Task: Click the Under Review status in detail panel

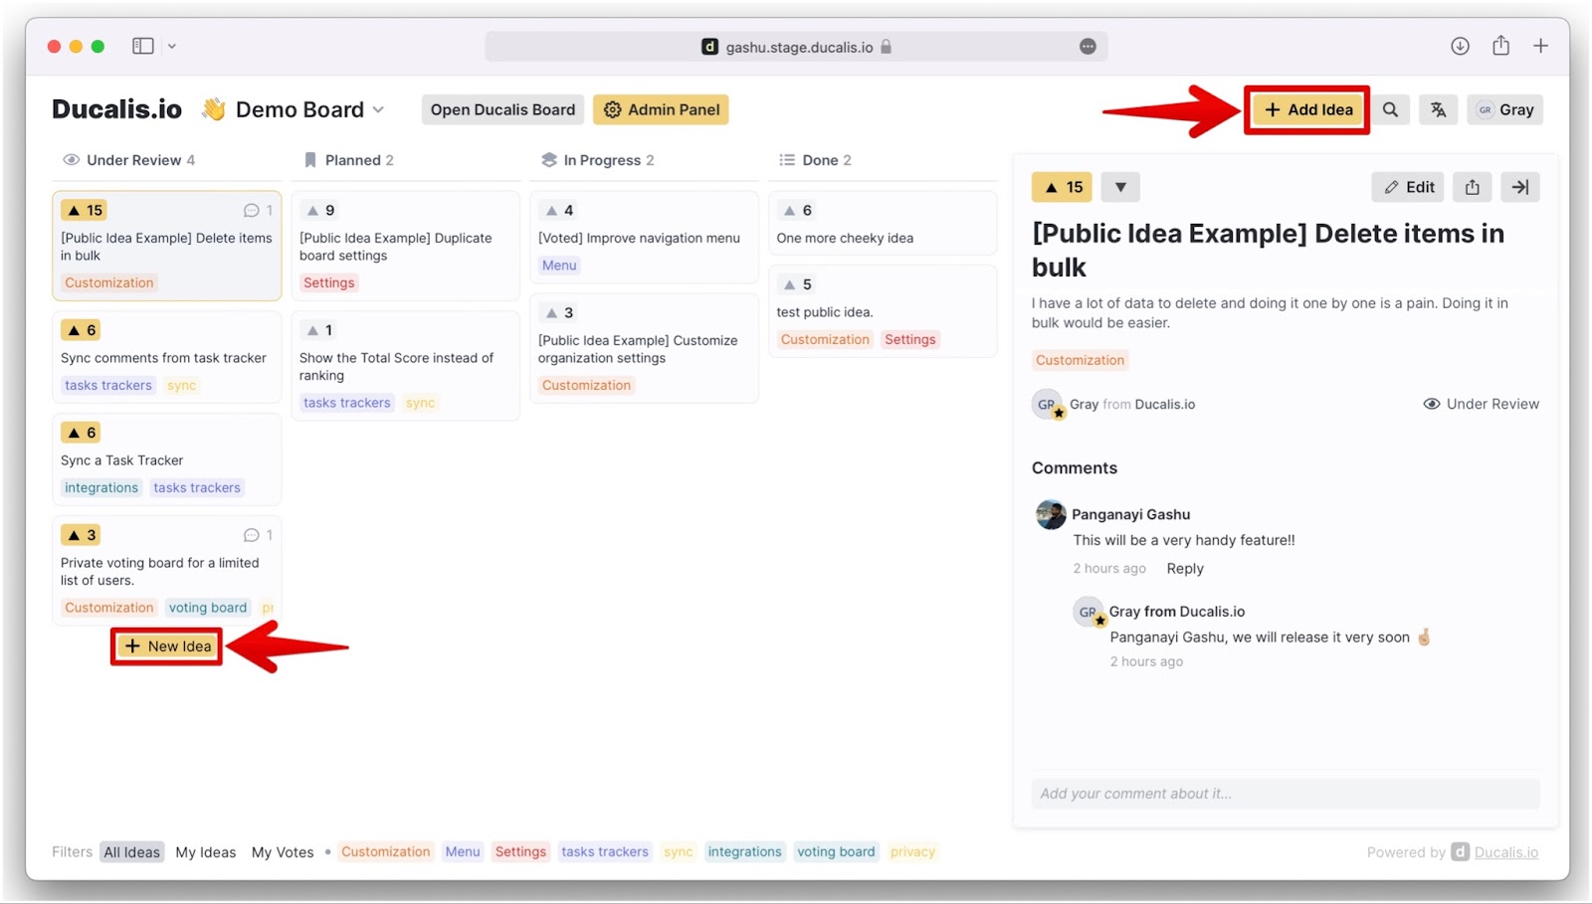Action: pos(1481,404)
